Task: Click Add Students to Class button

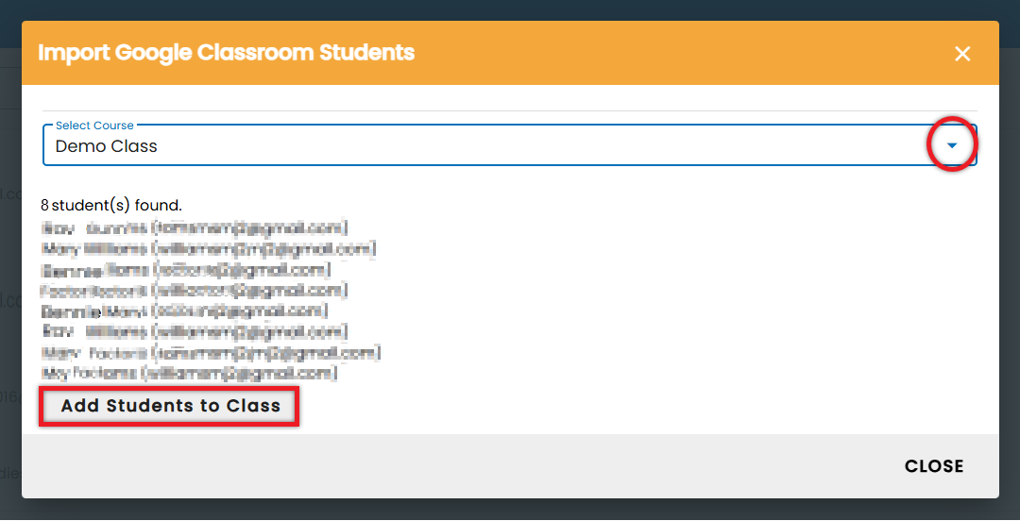Action: tap(170, 407)
